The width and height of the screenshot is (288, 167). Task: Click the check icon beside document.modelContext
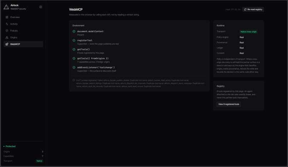pos(74,31)
